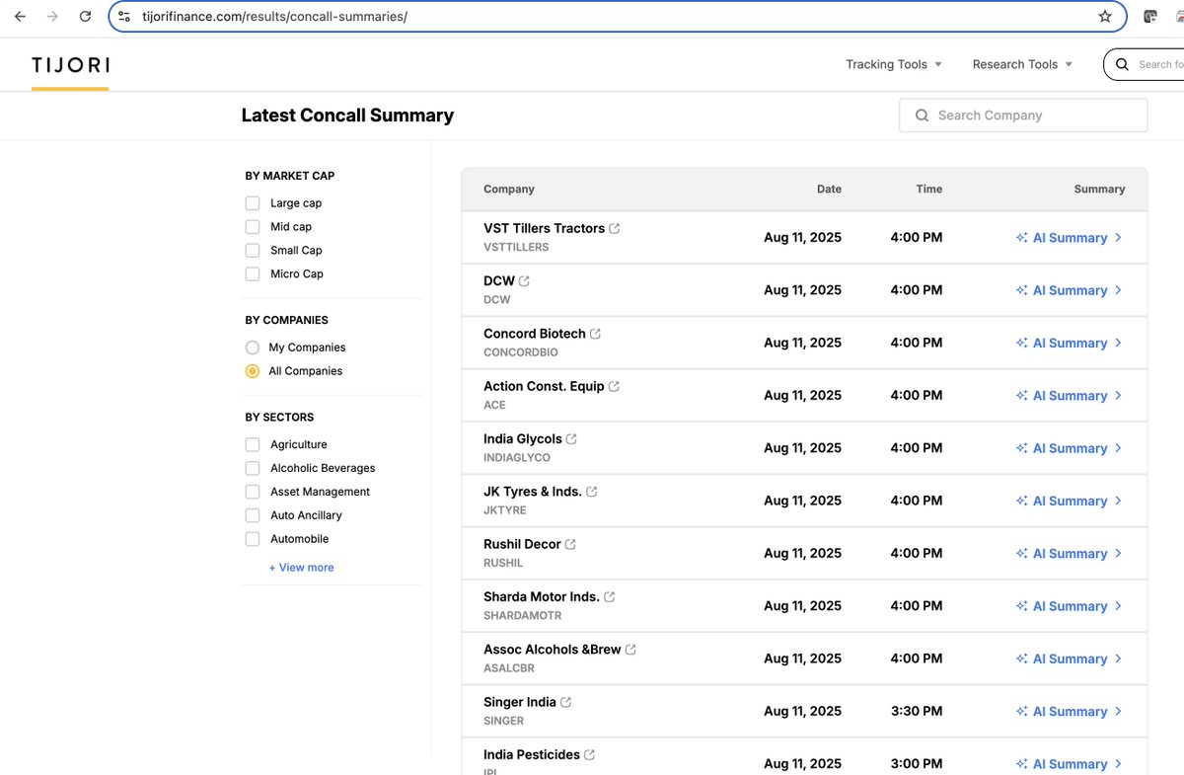Click the browser forward arrow

[x=52, y=17]
